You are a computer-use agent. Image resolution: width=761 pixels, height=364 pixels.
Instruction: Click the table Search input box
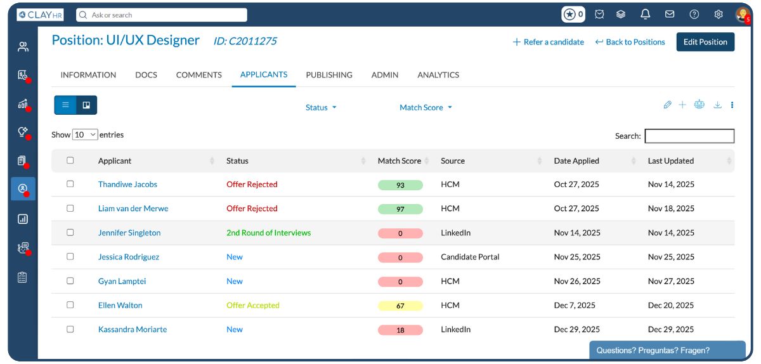(689, 136)
